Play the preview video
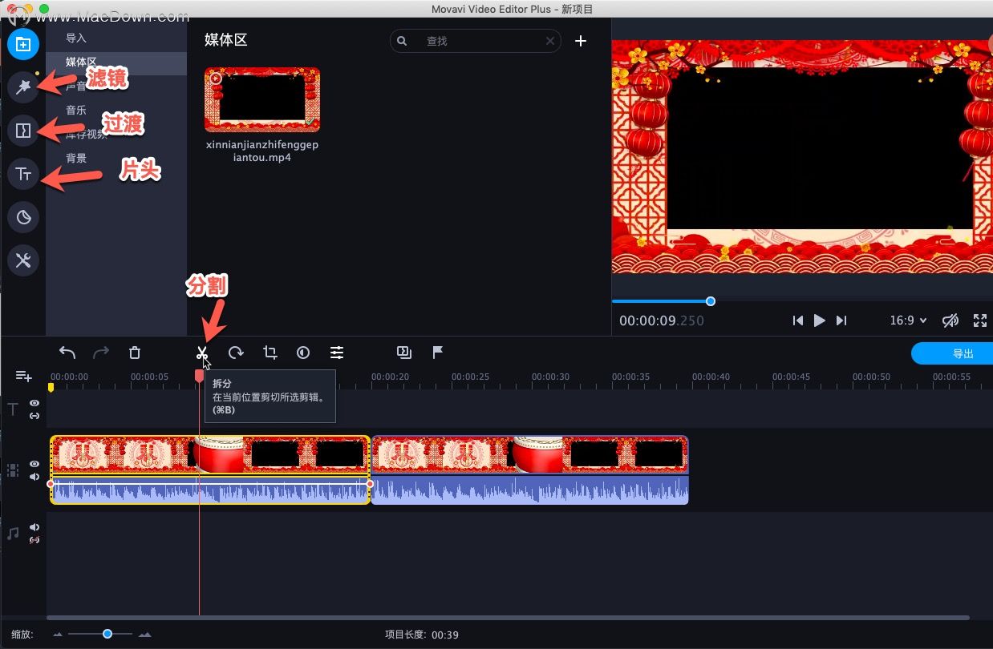Image resolution: width=993 pixels, height=649 pixels. [819, 320]
